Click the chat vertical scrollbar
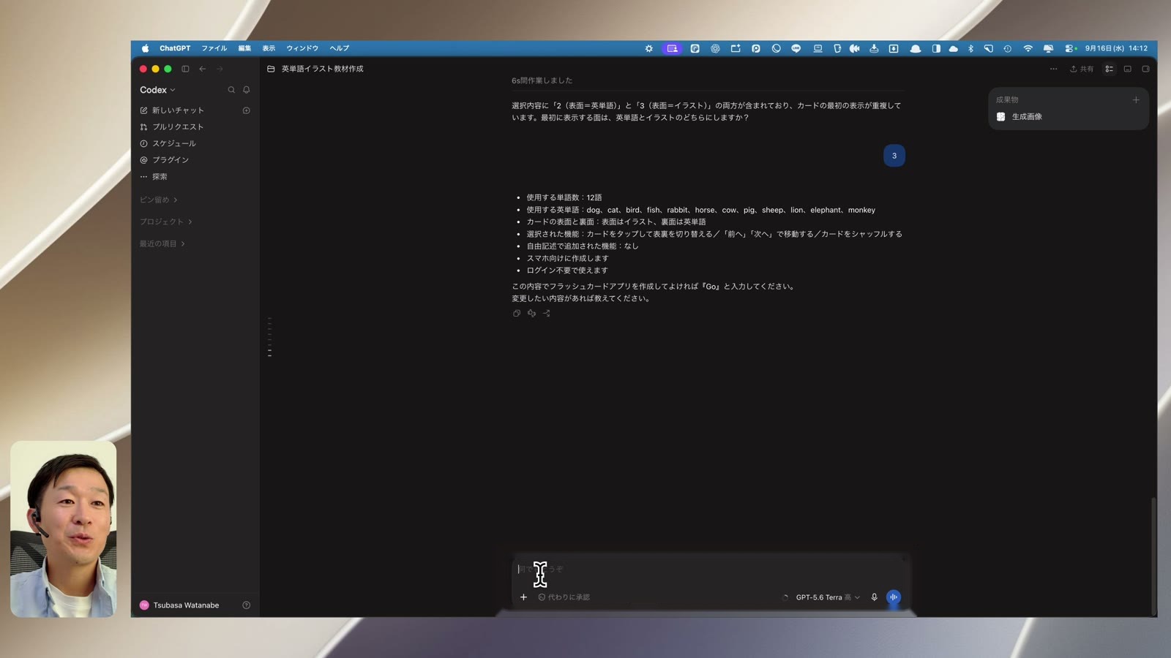 1153,556
